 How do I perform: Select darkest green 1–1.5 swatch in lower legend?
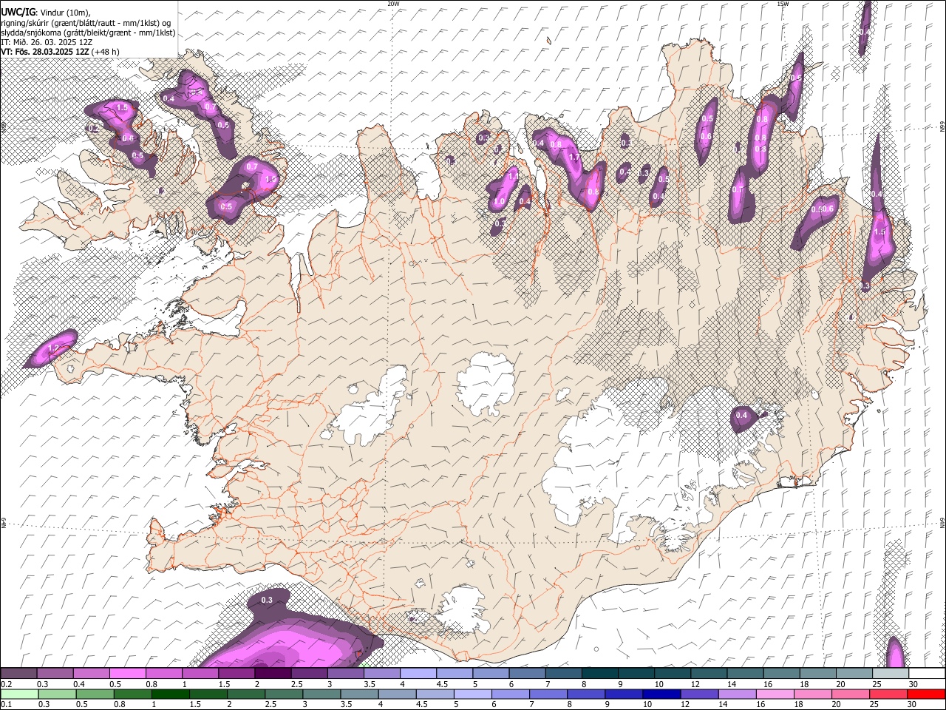(171, 694)
